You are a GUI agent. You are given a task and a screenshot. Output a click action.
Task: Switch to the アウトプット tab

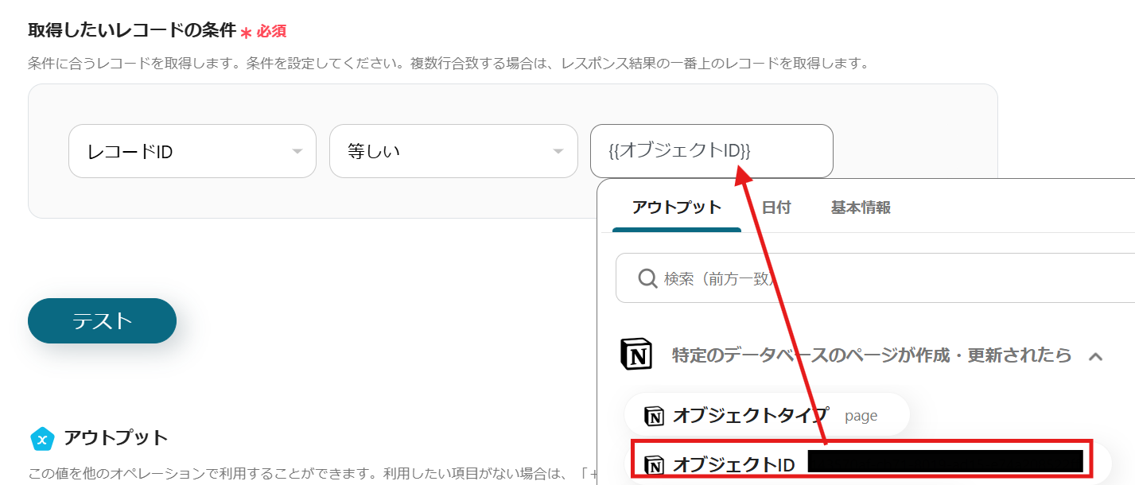pyautogui.click(x=677, y=208)
